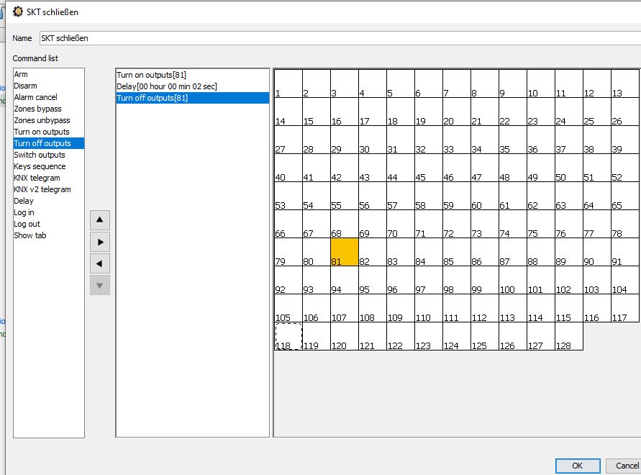Click the disabled move down arrow button
Viewport: 641px width, 475px height.
[x=100, y=285]
